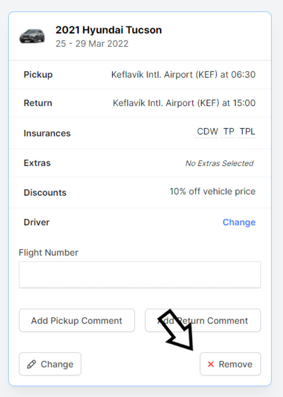Screen dimensions: 283x397
Task: Click the Pickup row label
Action: click(38, 75)
